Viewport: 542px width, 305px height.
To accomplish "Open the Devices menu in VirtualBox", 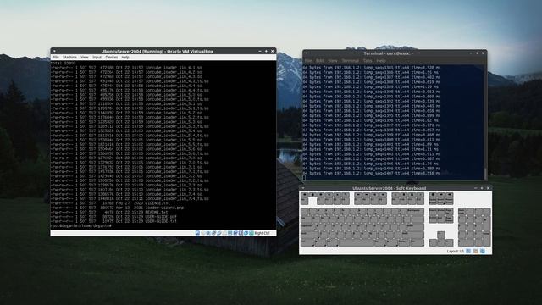I will click(111, 58).
